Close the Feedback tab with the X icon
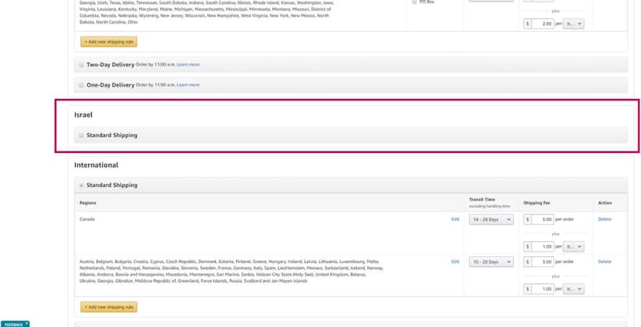The height and width of the screenshot is (327, 641). (27, 323)
